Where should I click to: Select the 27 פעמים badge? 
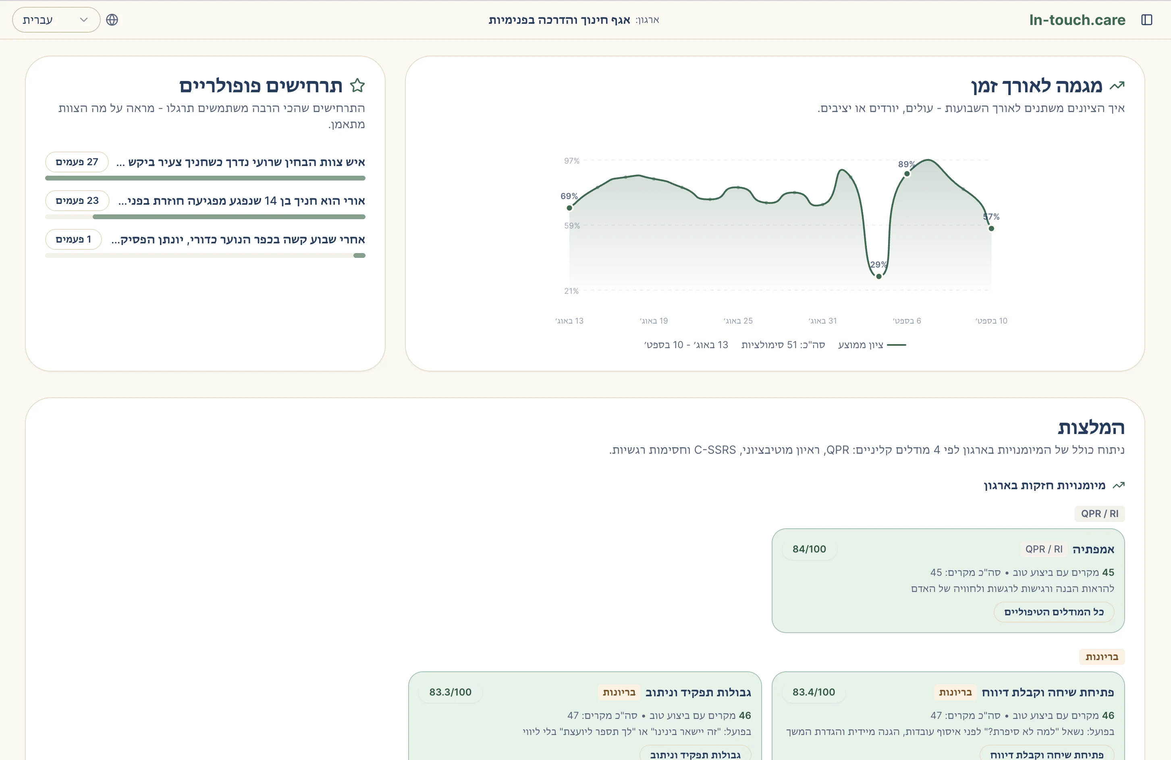pos(77,162)
